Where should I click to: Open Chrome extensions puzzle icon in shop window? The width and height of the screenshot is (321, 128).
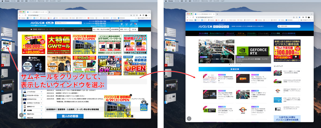[x=140, y=15]
